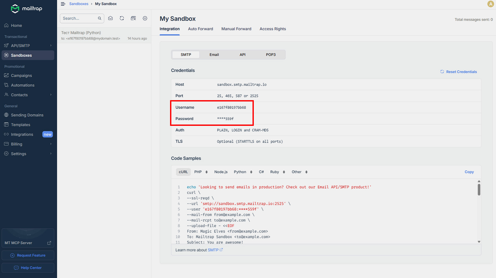The width and height of the screenshot is (496, 278).
Task: Click the Request Feature button
Action: tap(28, 256)
